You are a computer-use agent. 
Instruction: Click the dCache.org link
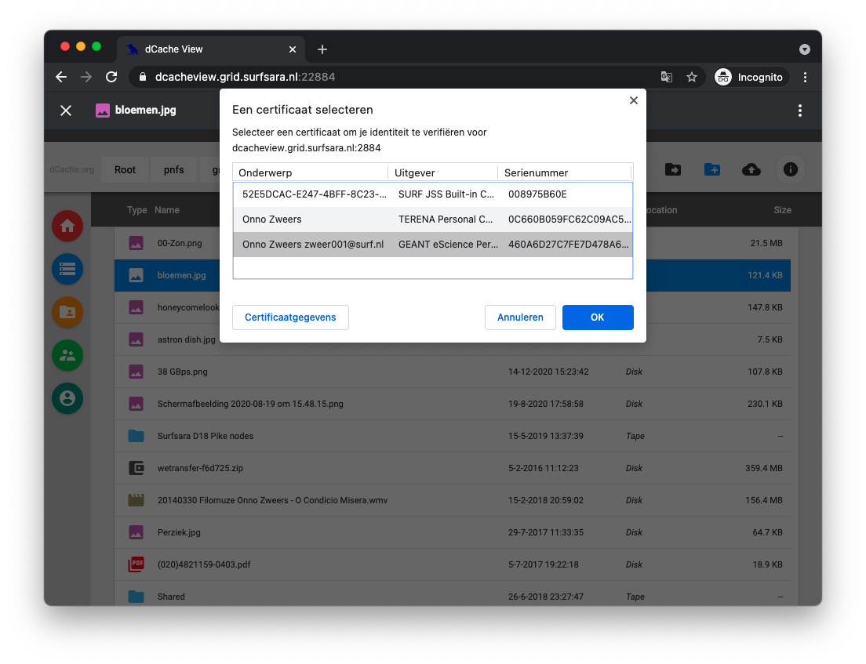pos(72,169)
